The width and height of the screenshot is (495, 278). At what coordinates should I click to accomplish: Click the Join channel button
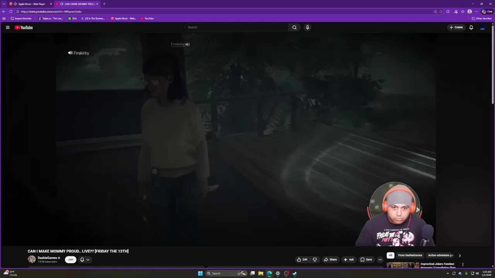[70, 259]
